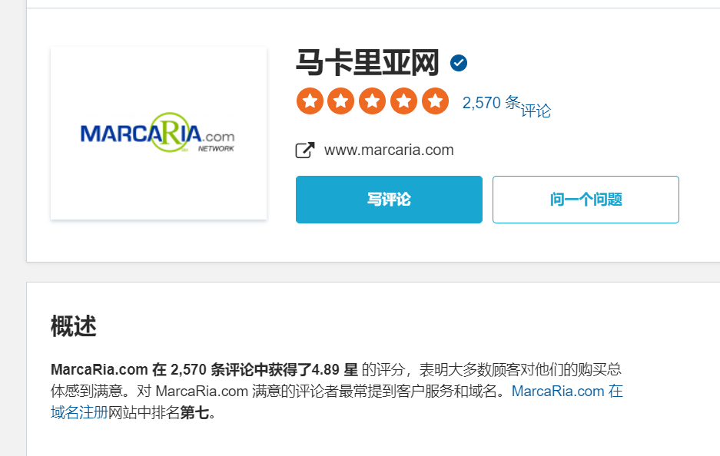Click the 概述 section heading
Screen dimensions: 720x456
(x=74, y=326)
